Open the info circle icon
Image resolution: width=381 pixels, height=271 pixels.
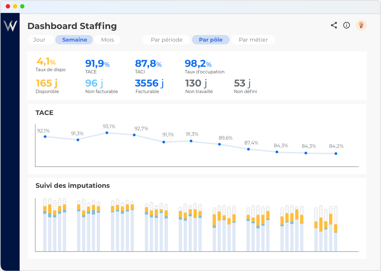[347, 25]
